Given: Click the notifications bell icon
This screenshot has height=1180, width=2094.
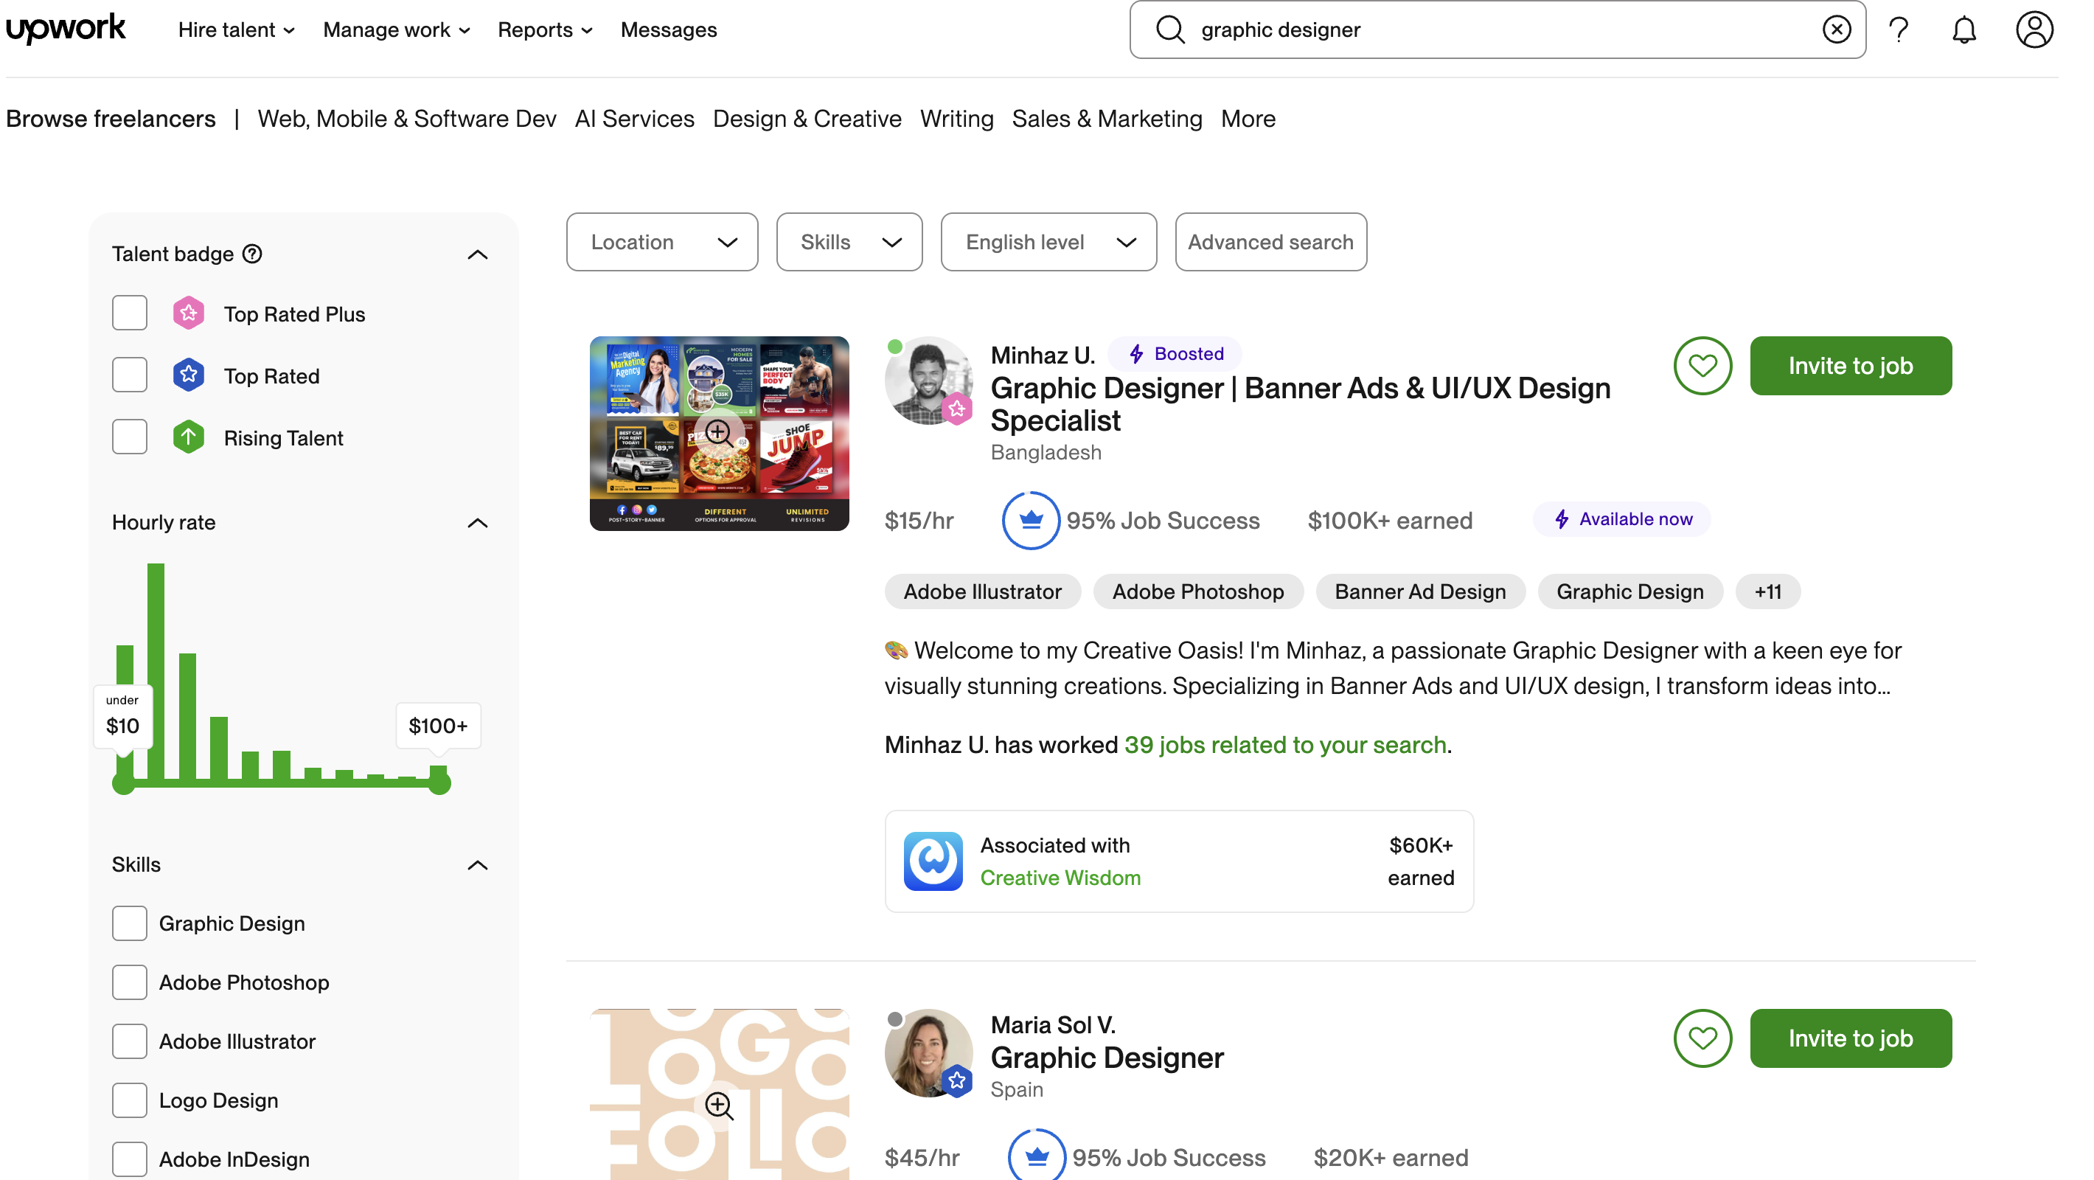Looking at the screenshot, I should point(1963,30).
